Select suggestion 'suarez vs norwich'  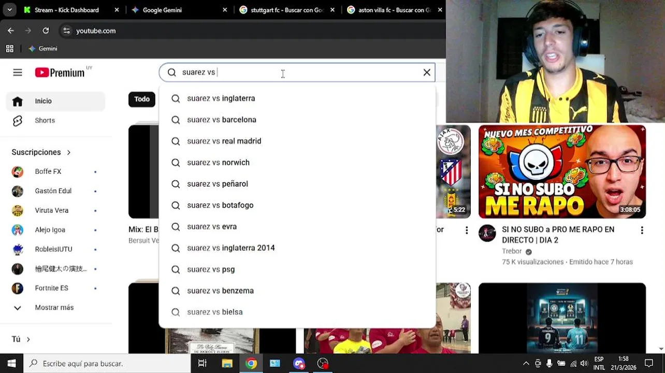pos(297,163)
